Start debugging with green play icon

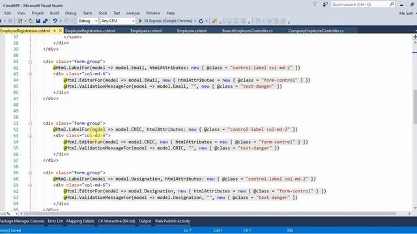141,21
